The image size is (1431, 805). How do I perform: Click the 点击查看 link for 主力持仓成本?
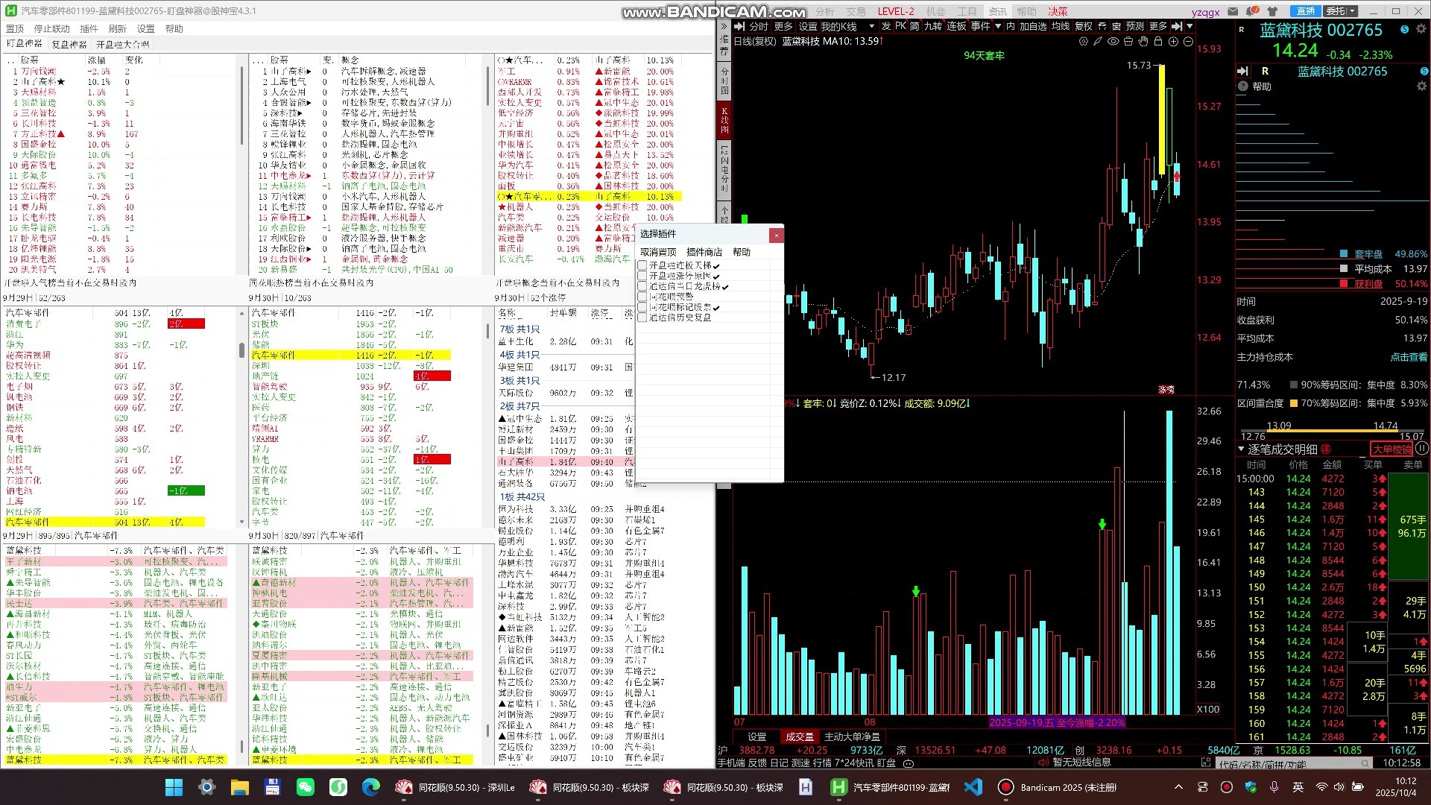coord(1409,357)
